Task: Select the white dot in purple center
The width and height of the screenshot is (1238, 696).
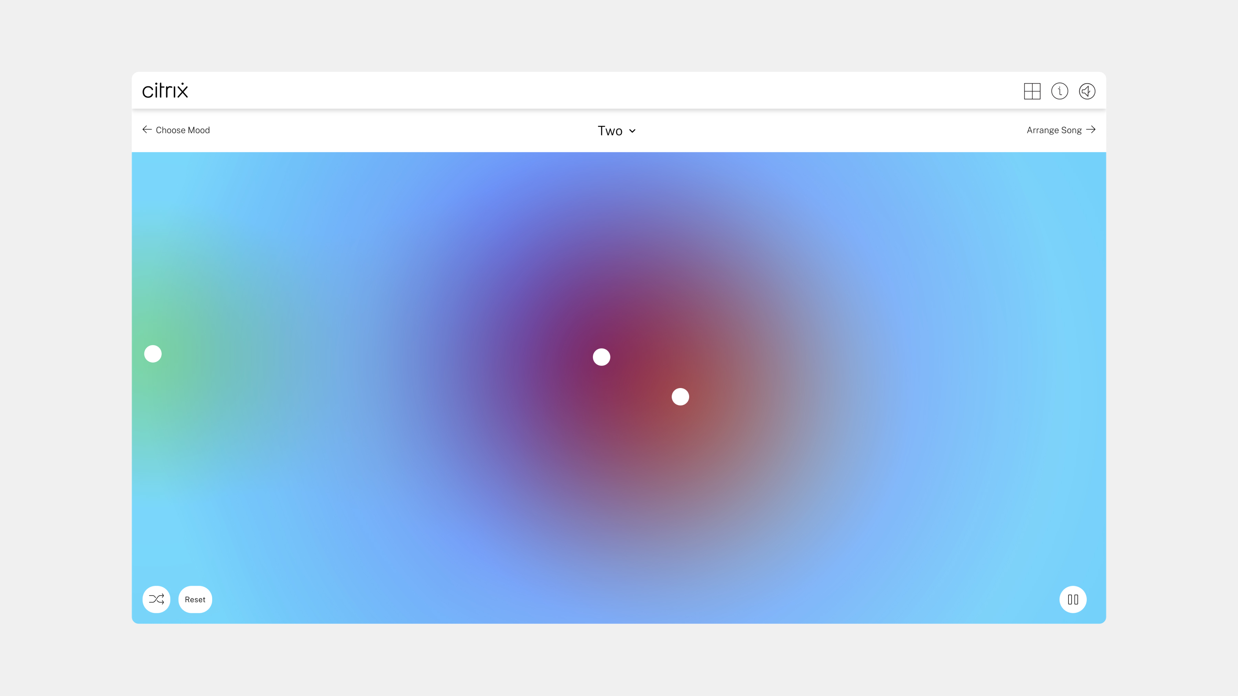Action: [601, 357]
